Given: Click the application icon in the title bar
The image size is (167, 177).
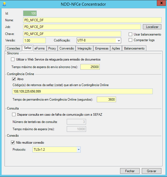Looking at the screenshot, I should click(x=4, y=4).
